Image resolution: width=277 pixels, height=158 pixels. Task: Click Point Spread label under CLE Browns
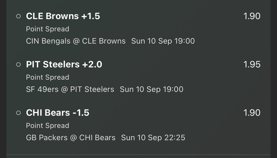48,29
